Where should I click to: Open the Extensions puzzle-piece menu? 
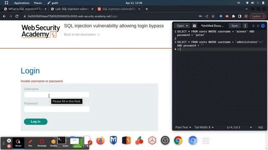233,16
